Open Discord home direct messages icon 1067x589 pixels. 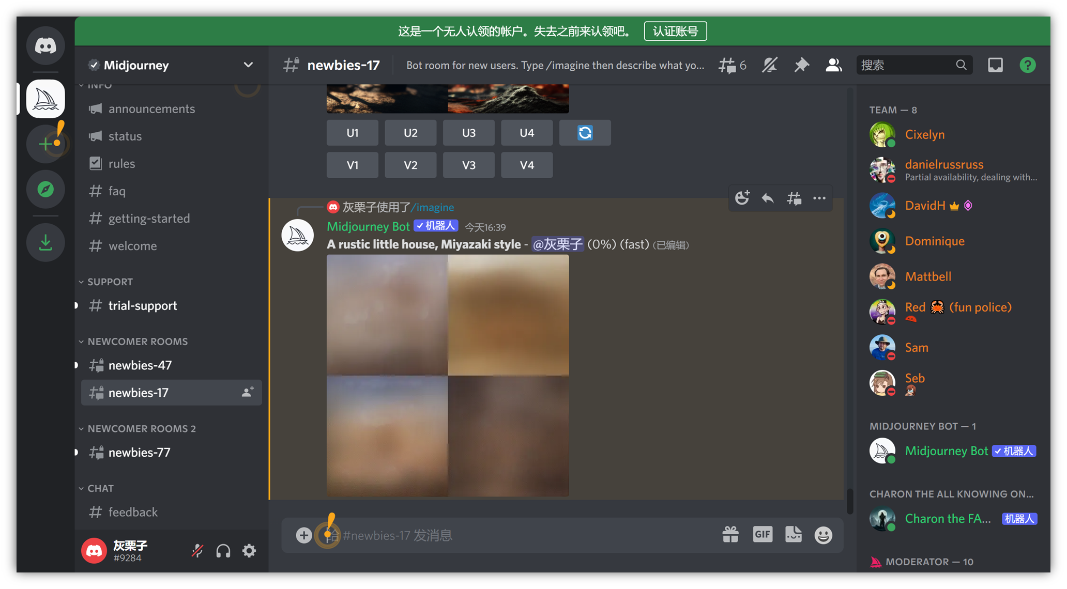click(45, 45)
